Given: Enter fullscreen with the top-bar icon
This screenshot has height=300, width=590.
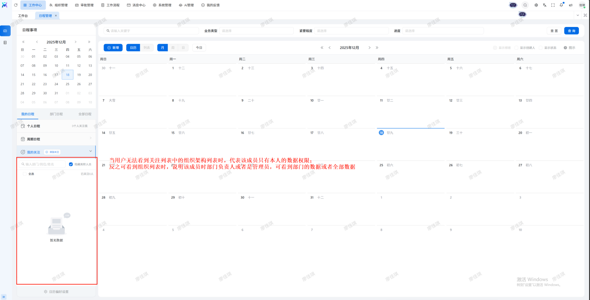Looking at the screenshot, I should point(553,5).
